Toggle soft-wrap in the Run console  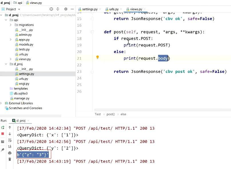click(10, 140)
